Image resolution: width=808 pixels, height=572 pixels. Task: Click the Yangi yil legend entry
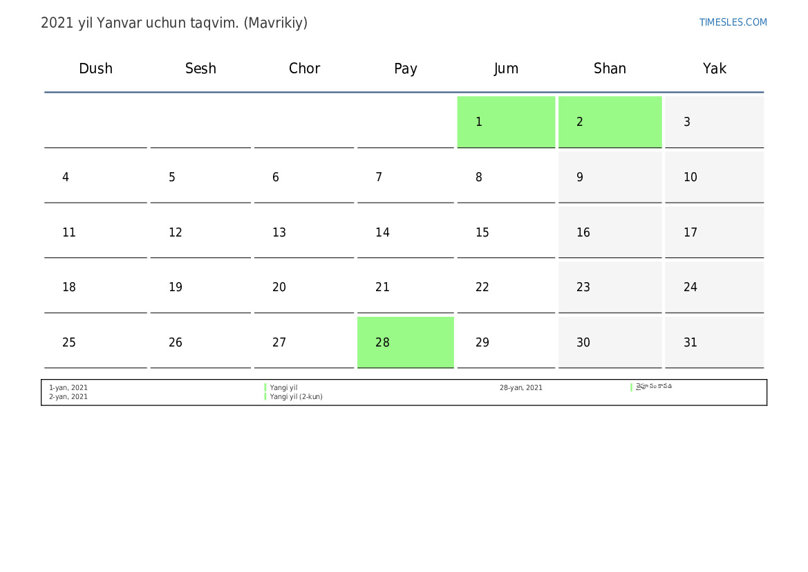pos(283,387)
